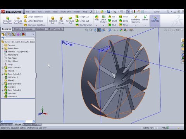Click the Print icon
This screenshot has height=139, width=186.
115,12
